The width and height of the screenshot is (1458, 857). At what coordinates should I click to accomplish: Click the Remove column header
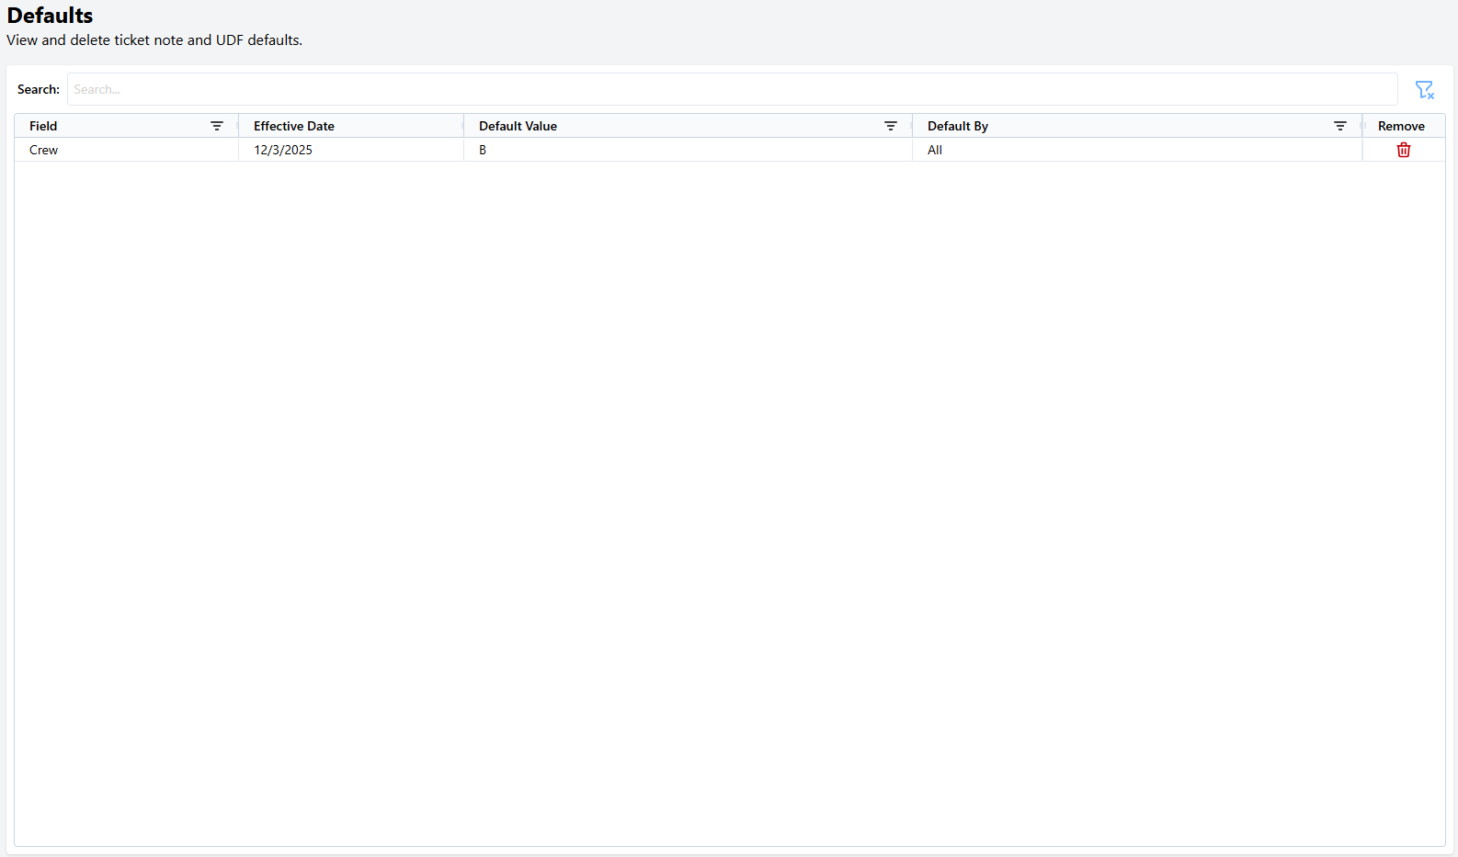pos(1401,126)
